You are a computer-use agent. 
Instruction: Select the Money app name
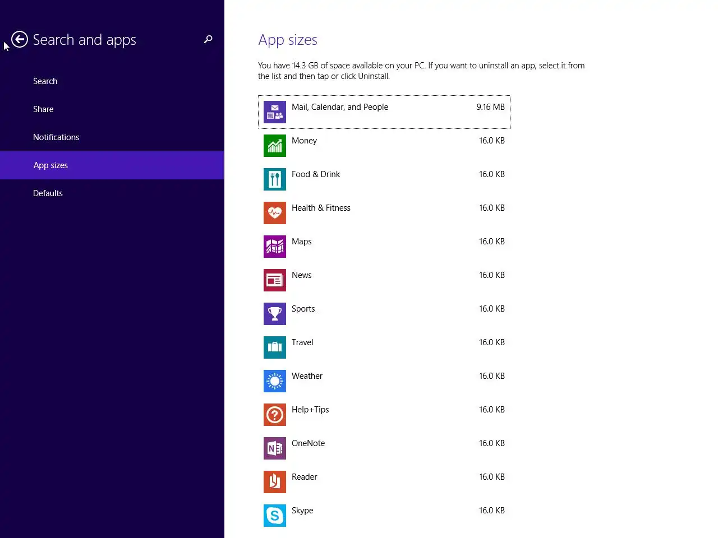pos(304,141)
